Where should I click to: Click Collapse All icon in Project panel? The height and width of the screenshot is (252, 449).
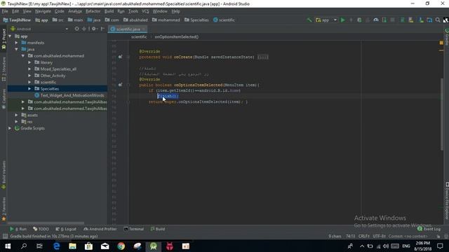click(84, 29)
